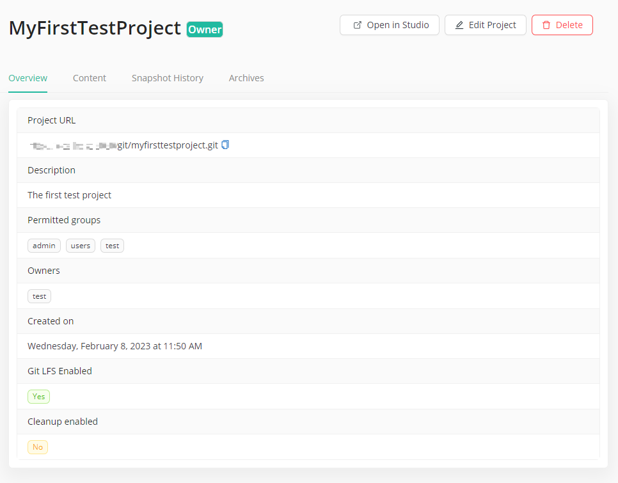The width and height of the screenshot is (618, 483).
Task: Click the description text 'The first test project'
Action: coord(69,195)
